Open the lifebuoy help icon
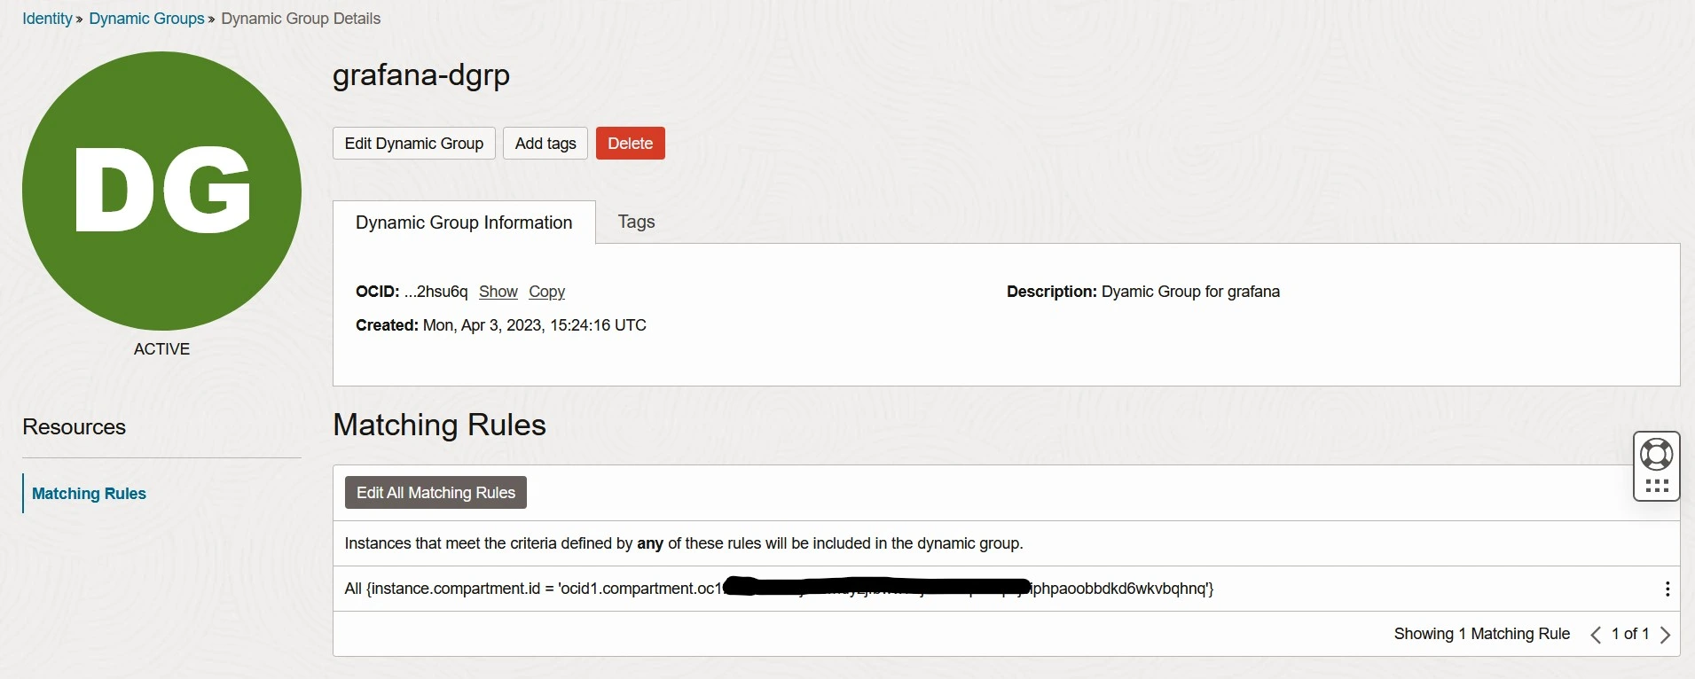Image resolution: width=1695 pixels, height=679 pixels. pos(1656,455)
